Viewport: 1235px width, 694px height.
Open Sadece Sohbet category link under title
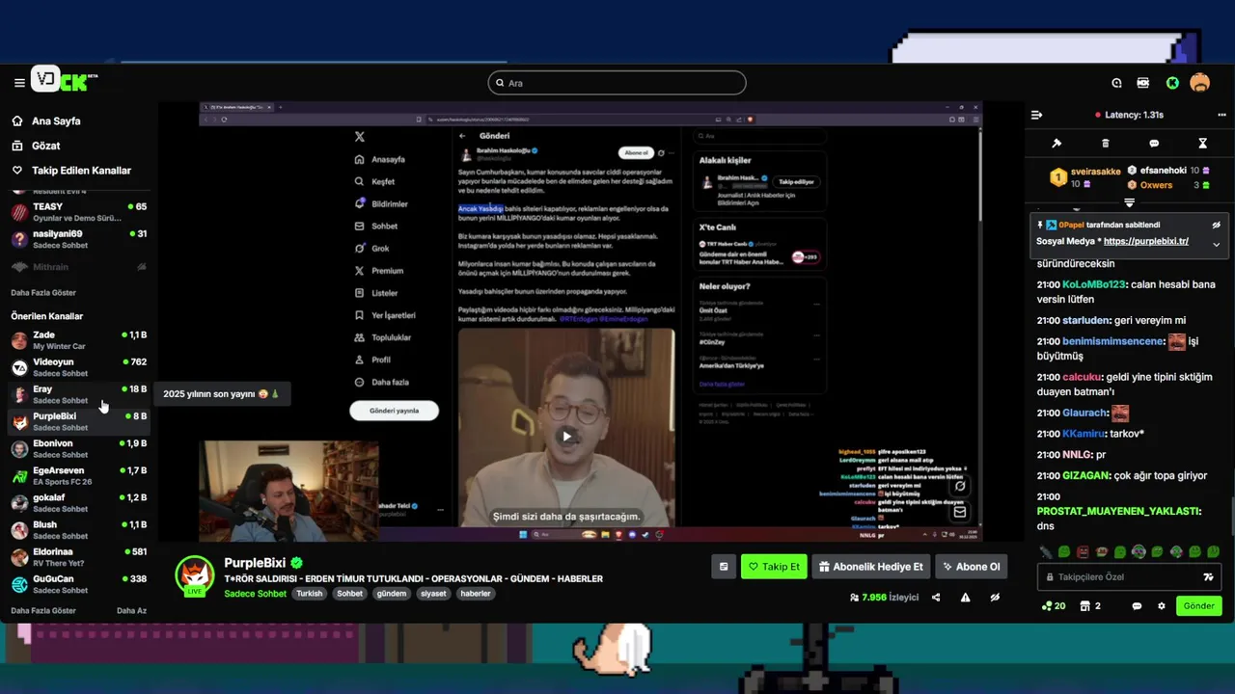pyautogui.click(x=255, y=594)
